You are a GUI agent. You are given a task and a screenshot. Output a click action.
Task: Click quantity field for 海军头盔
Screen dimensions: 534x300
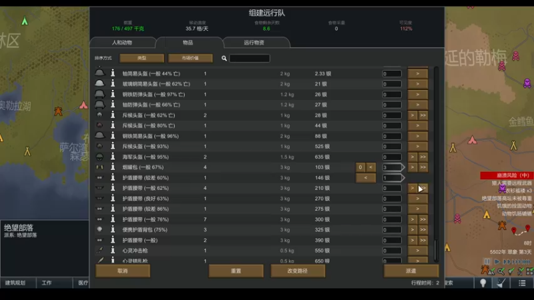(x=392, y=157)
